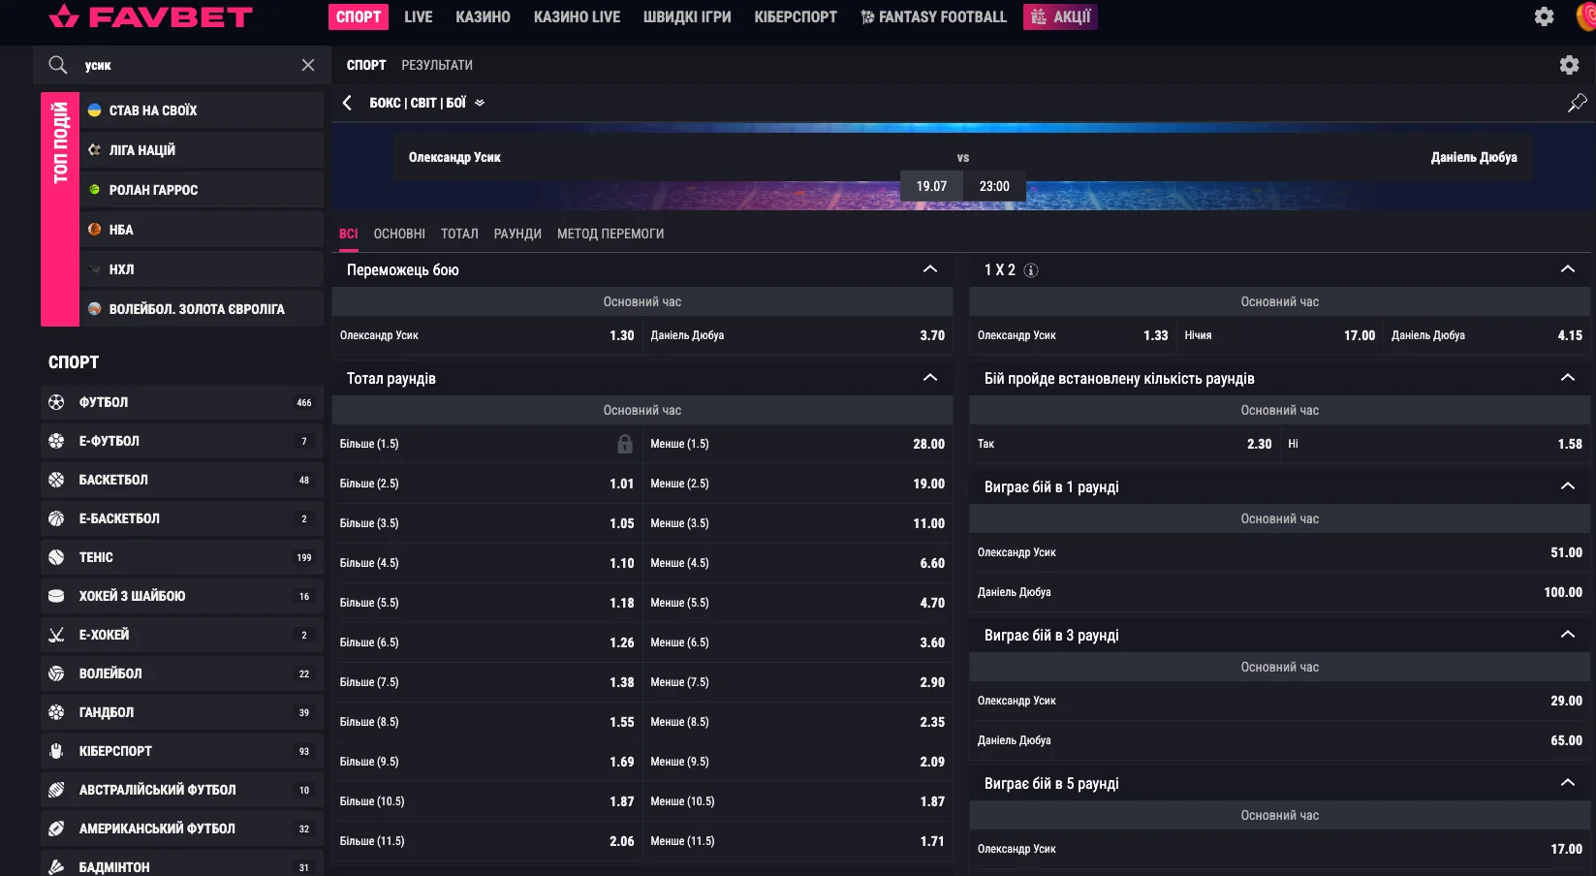Open the Кіберспорт top menu

[x=796, y=16]
